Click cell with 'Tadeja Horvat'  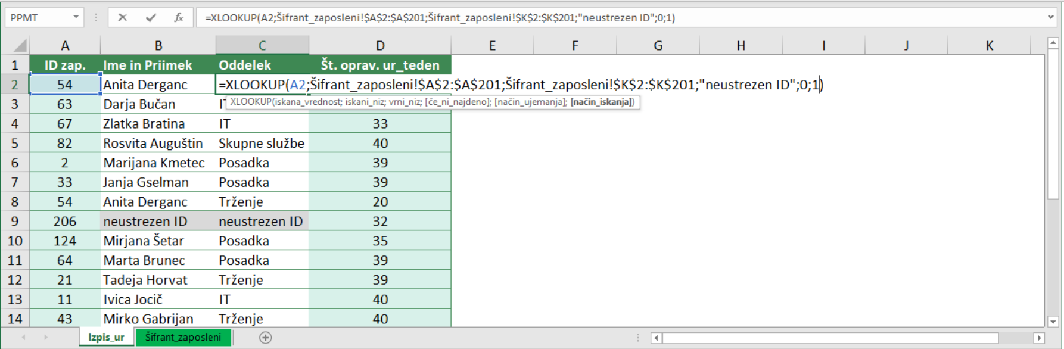point(158,280)
